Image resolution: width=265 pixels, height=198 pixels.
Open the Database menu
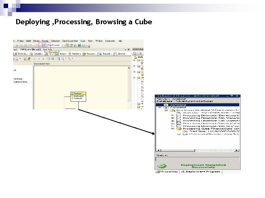tap(55, 41)
